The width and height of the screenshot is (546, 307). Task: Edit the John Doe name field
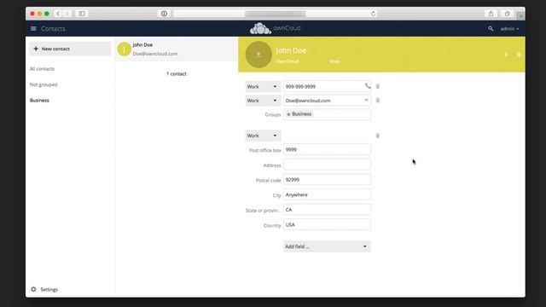pos(291,50)
